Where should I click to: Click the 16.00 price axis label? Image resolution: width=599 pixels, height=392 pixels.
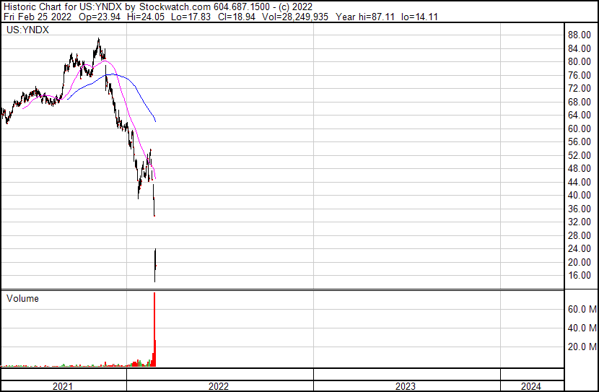click(x=580, y=276)
